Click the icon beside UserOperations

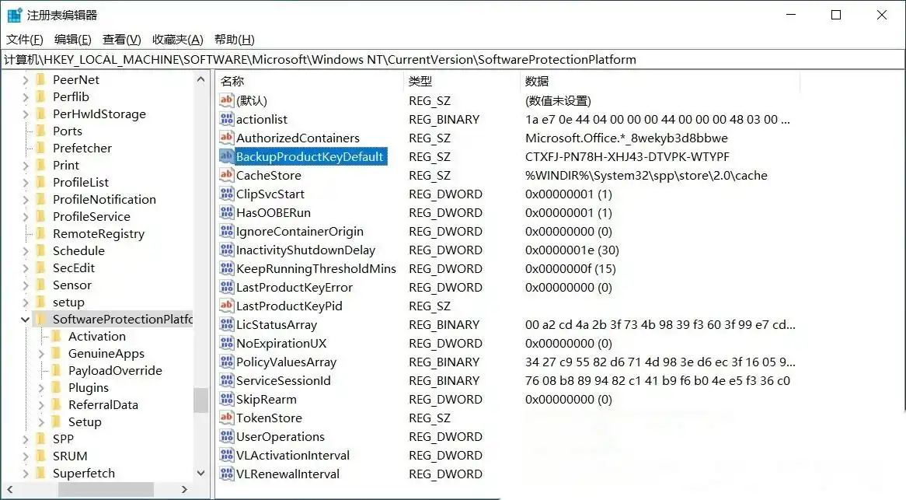pyautogui.click(x=227, y=436)
